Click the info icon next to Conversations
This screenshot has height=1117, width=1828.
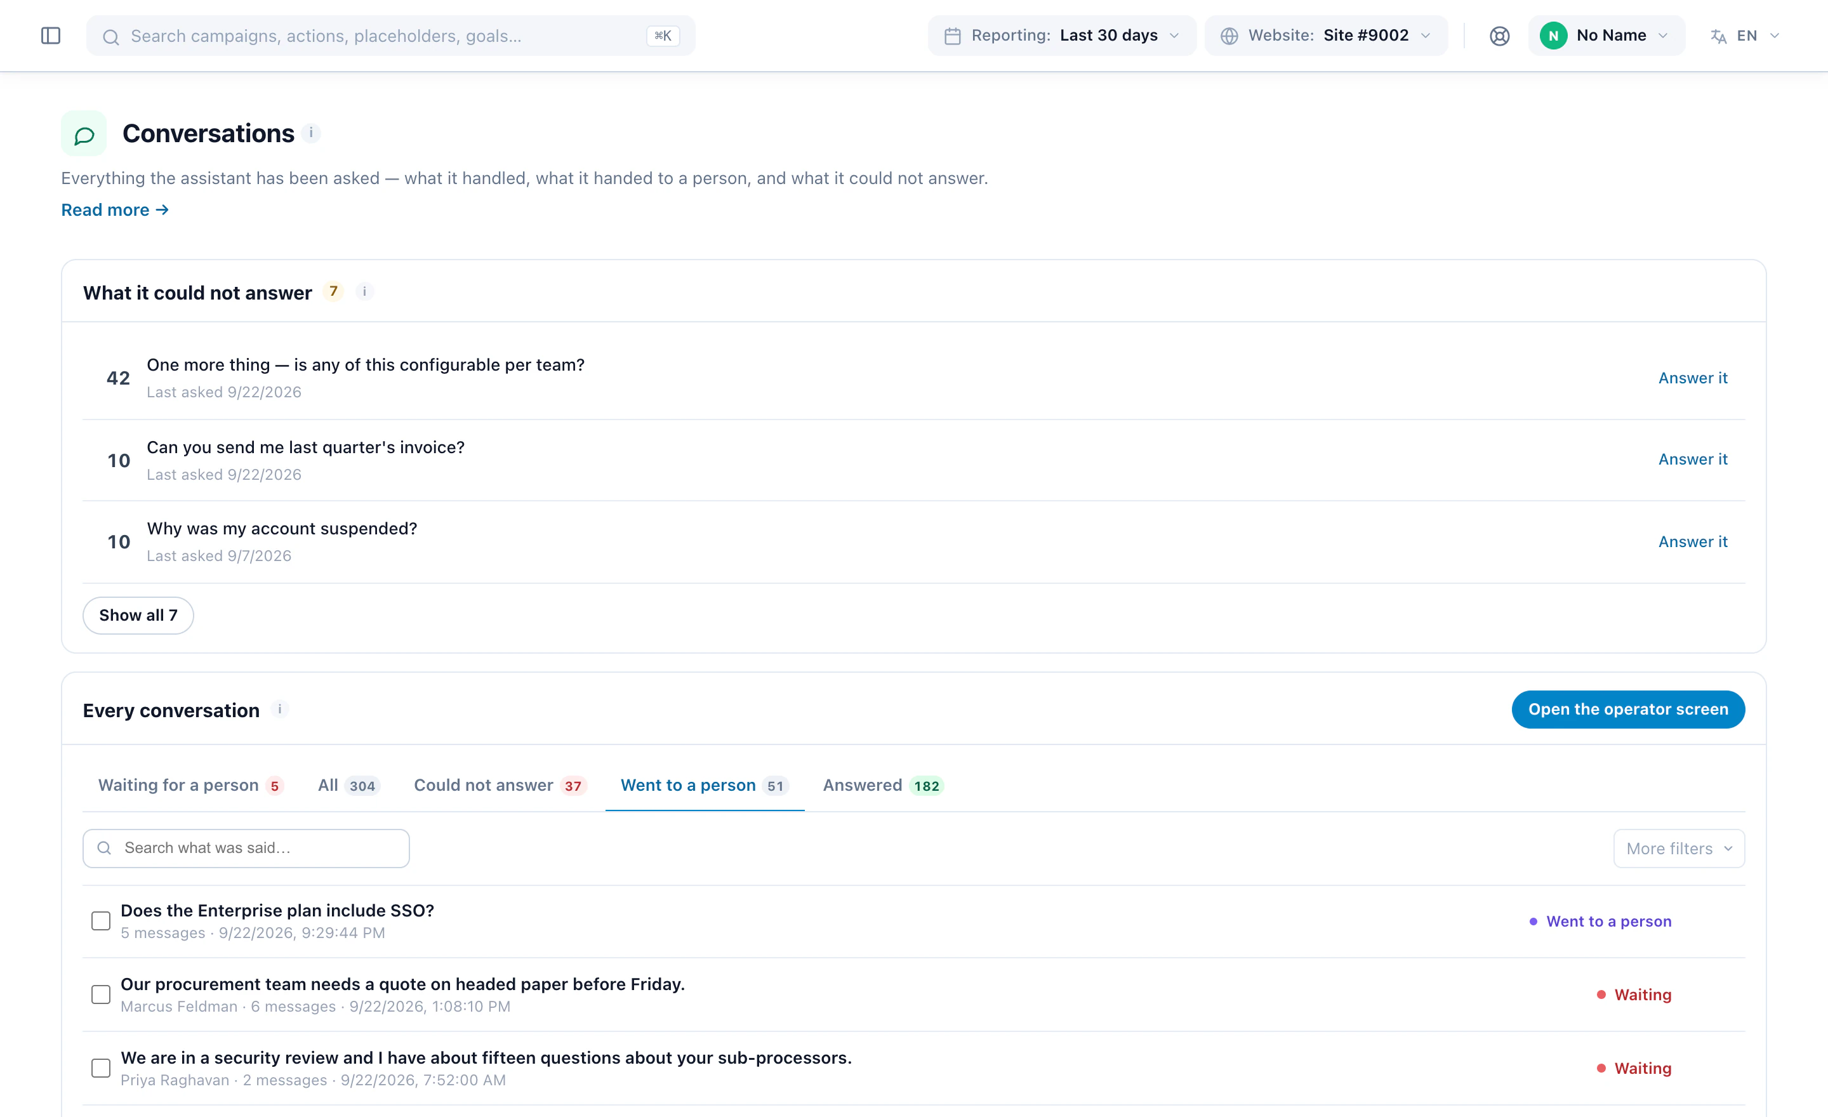(311, 133)
